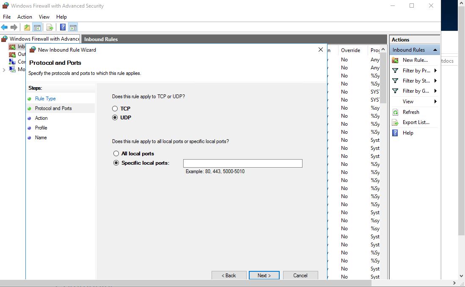Click the rules list scroll-up arrow
Viewport: 465px width, 287px height.
[383, 49]
